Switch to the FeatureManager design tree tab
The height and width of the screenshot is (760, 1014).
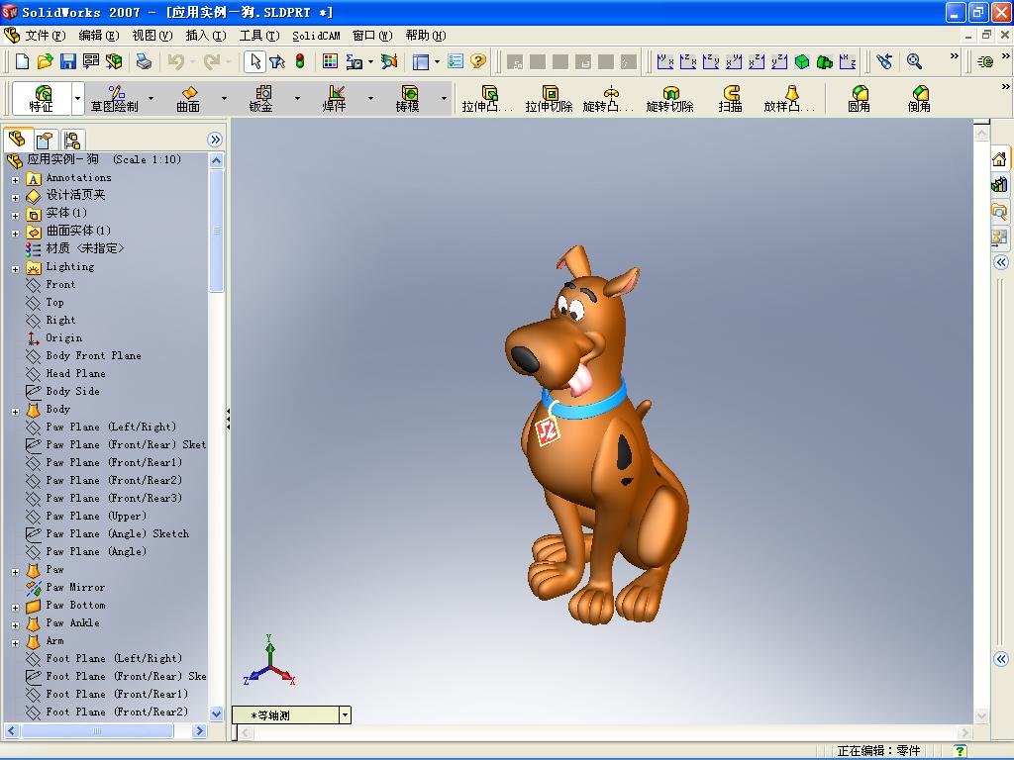pos(17,139)
